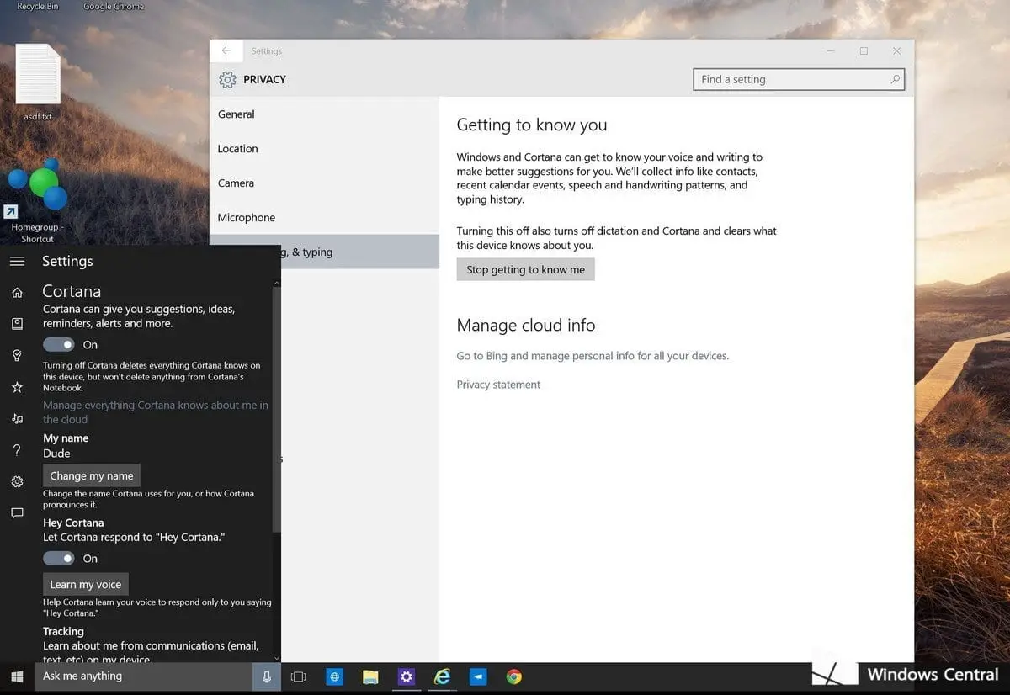Open Manage everything Cortana knows about me link
The width and height of the screenshot is (1010, 695).
click(156, 412)
